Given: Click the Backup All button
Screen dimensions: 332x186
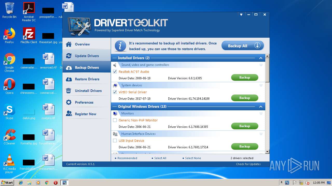Looking at the screenshot, I should click(x=243, y=46).
